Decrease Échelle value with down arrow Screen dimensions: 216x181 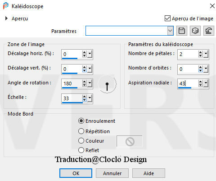pyautogui.click(x=85, y=100)
